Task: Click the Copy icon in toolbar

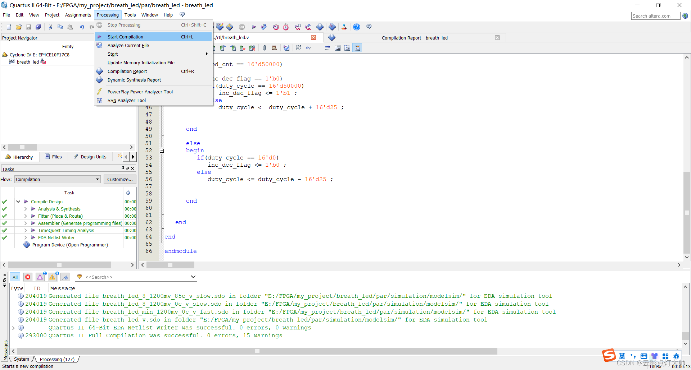Action: (x=60, y=27)
